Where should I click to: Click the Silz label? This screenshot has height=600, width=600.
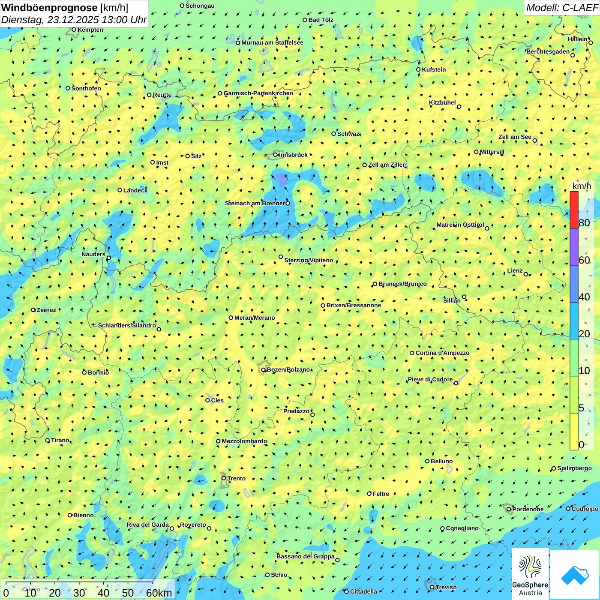click(x=196, y=156)
